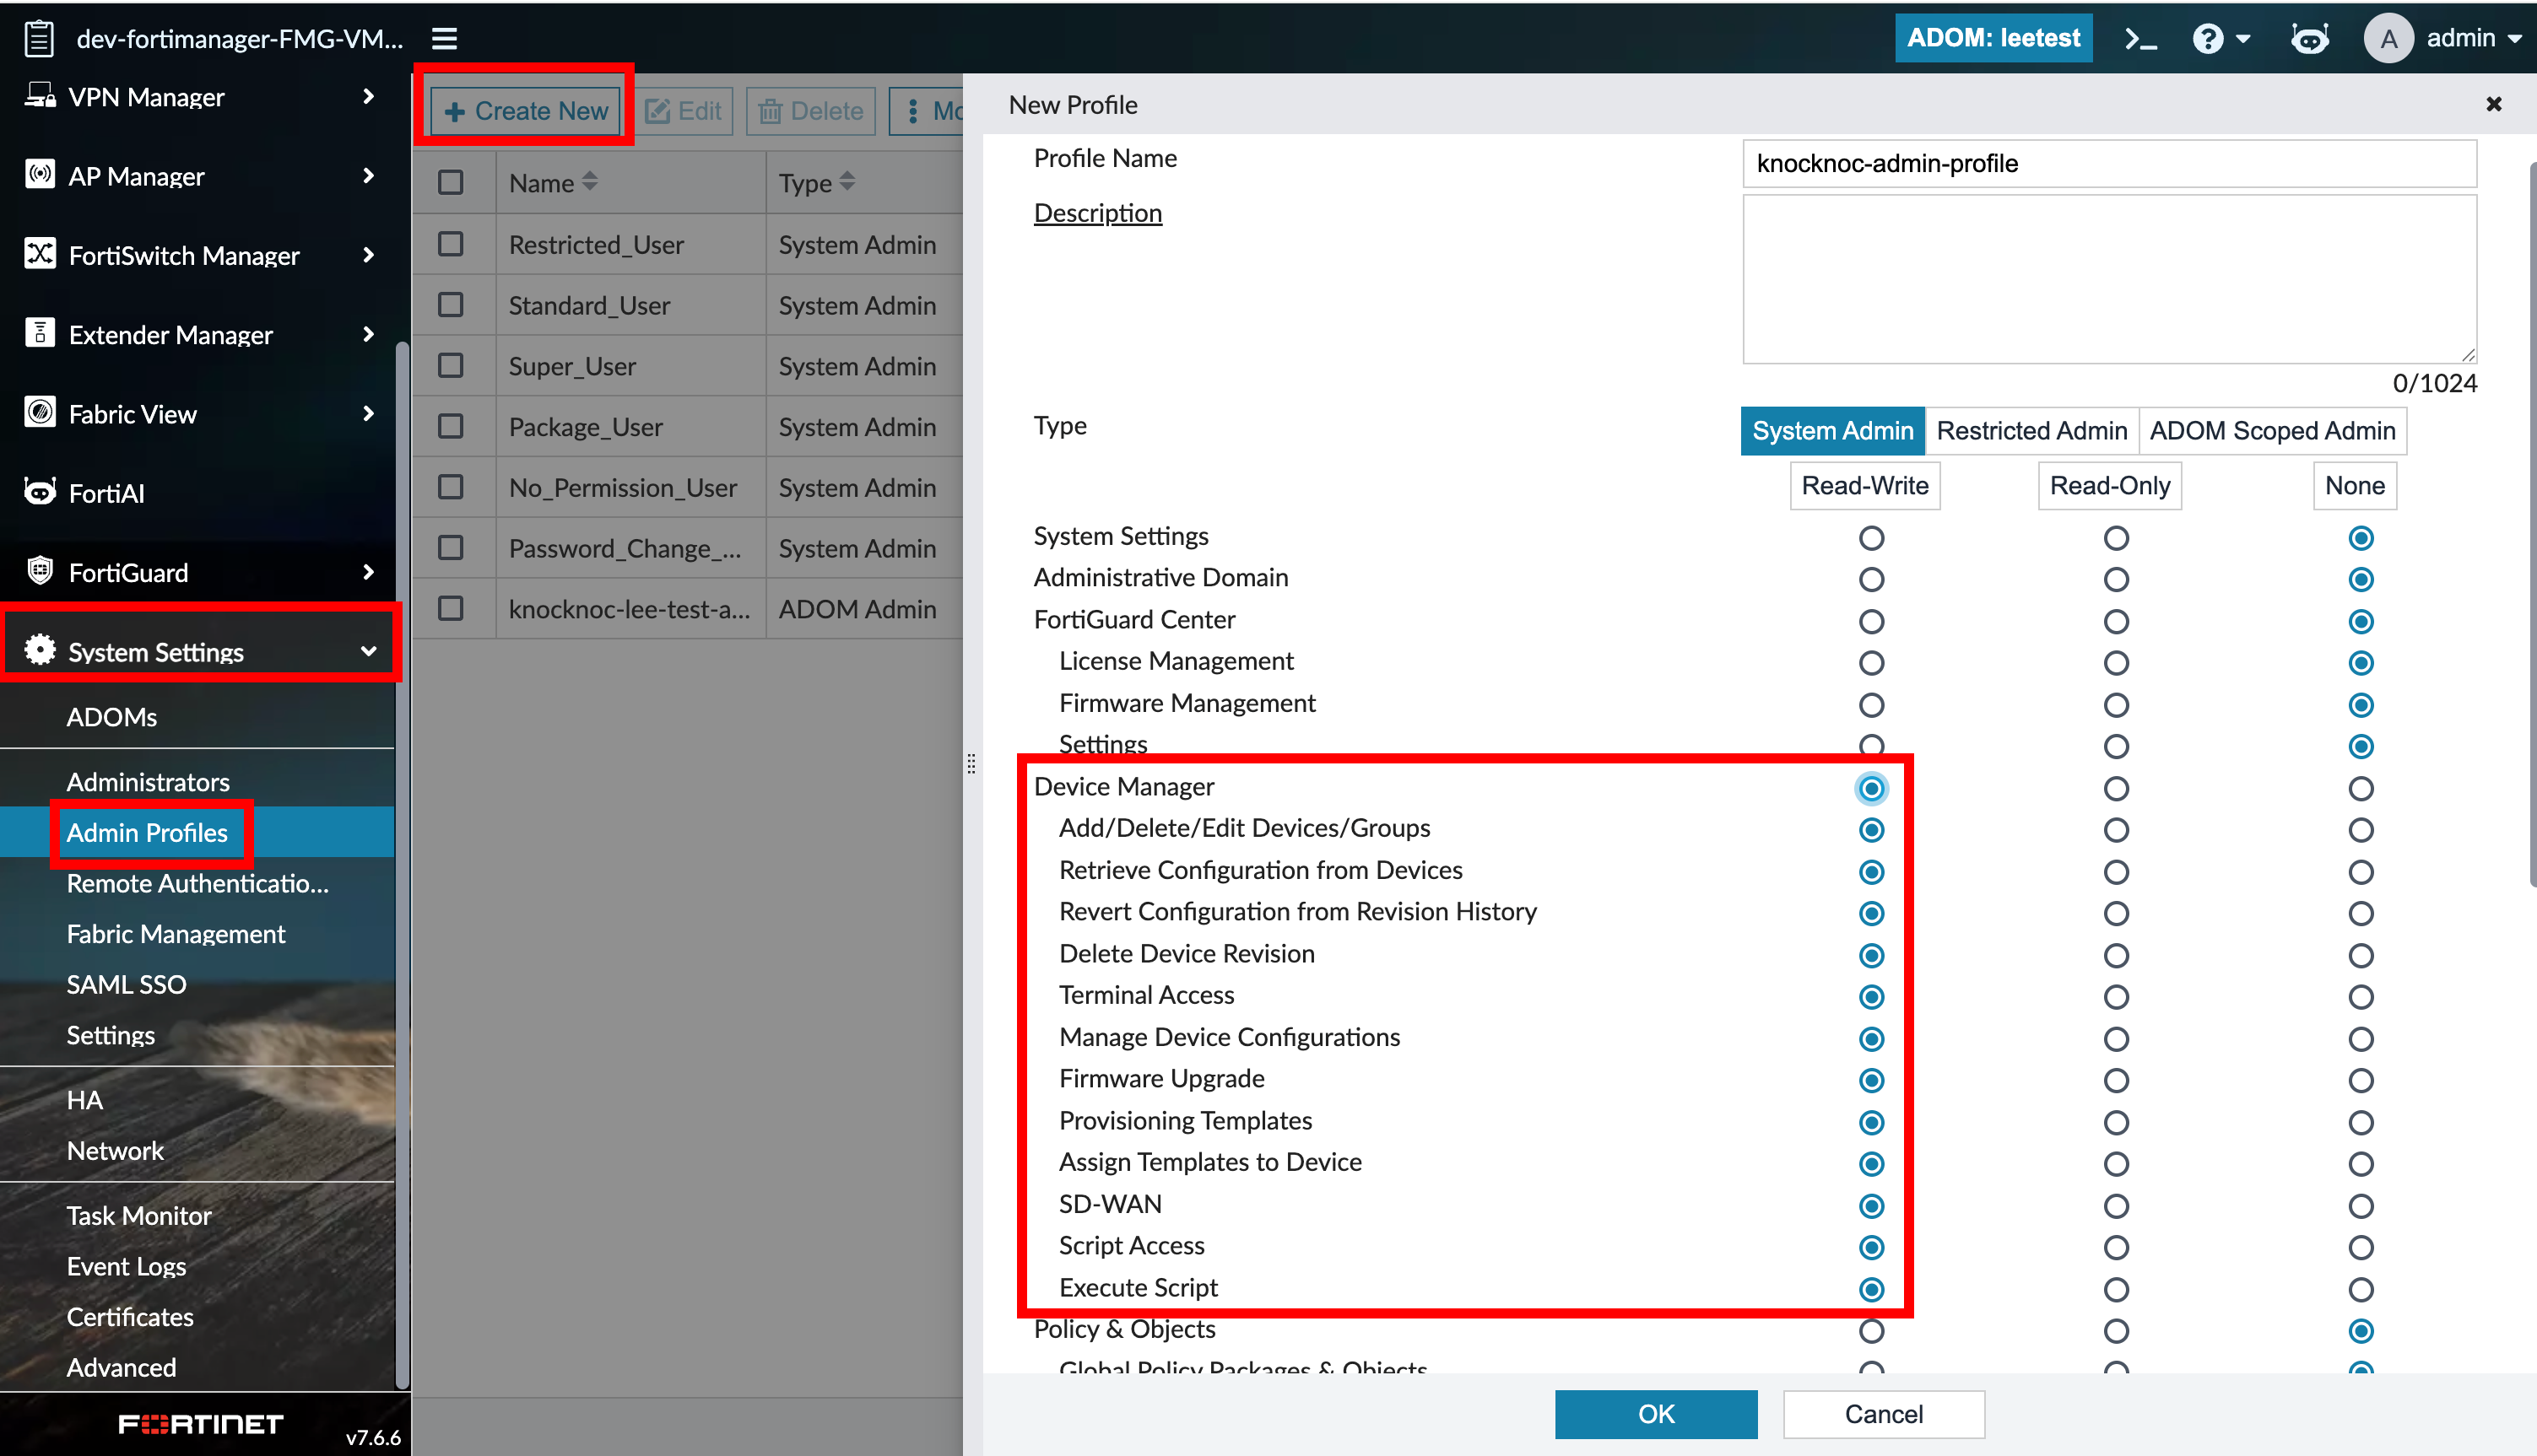This screenshot has height=1456, width=2537.
Task: Collapse the System Settings menu chevron
Action: click(368, 651)
